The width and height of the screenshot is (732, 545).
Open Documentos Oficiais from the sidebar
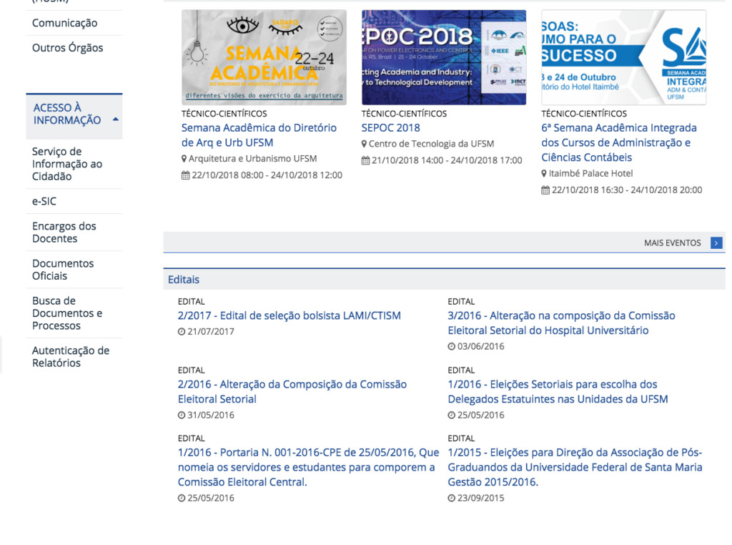click(x=63, y=270)
